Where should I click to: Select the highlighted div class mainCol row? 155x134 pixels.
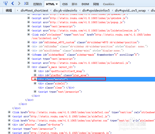96,79
